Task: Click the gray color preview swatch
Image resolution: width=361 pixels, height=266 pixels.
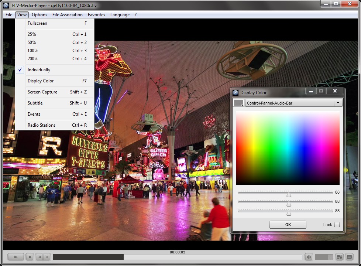Action: [239, 103]
